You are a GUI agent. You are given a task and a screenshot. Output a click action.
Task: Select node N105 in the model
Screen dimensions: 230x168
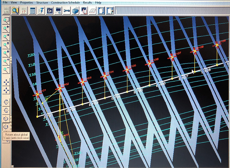pyautogui.click(x=127, y=70)
